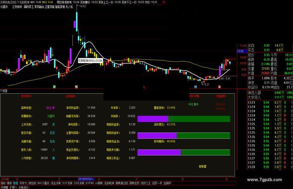
Task: Switch to the DDE决策 indicator tab
Action: [x=79, y=183]
